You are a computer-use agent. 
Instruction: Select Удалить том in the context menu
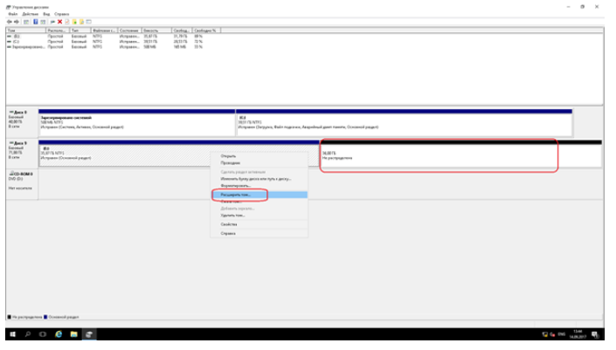point(232,215)
